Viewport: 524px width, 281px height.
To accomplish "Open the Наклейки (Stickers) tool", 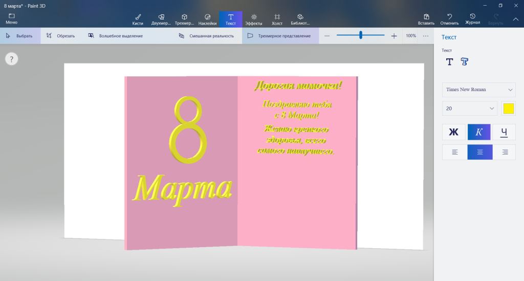I will coord(207,19).
